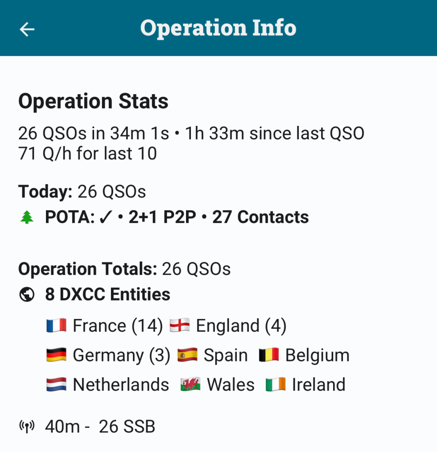Click the Wales dragon flag icon
The width and height of the screenshot is (437, 452).
coord(190,385)
